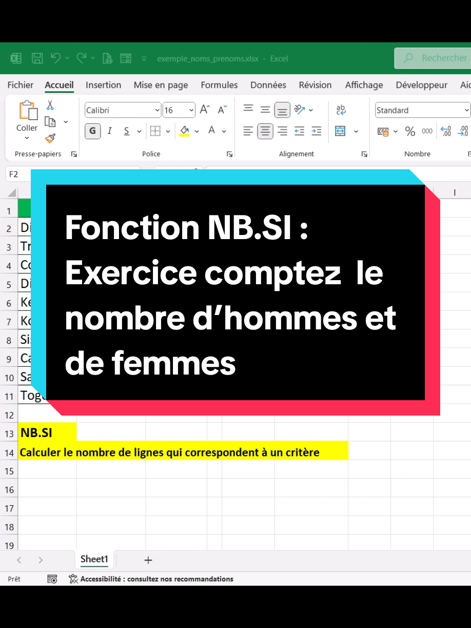
Task: Increase the font size
Action: [x=204, y=110]
